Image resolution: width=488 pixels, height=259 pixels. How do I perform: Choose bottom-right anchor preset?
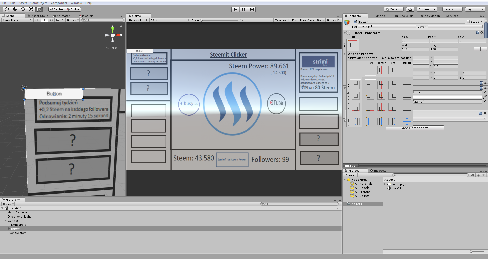pos(392,107)
